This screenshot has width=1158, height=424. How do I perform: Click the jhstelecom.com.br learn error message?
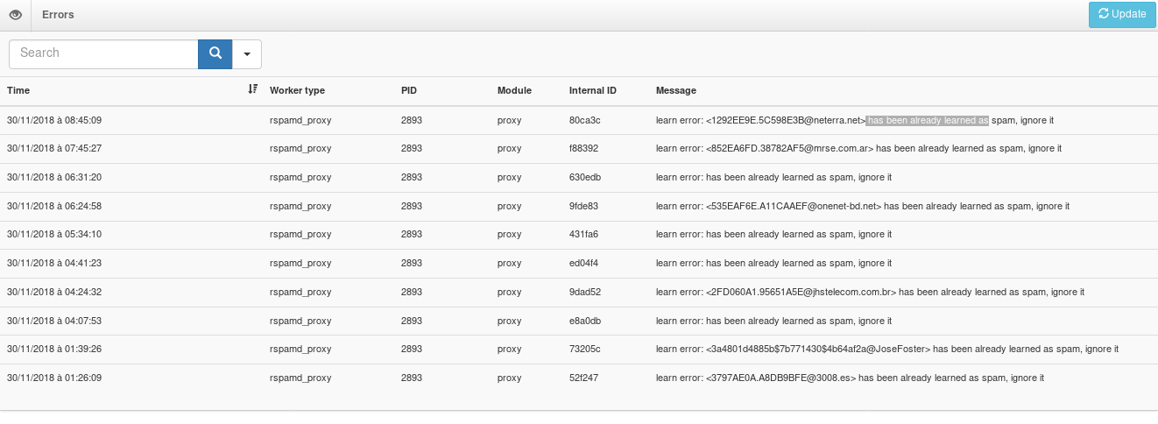click(x=871, y=293)
